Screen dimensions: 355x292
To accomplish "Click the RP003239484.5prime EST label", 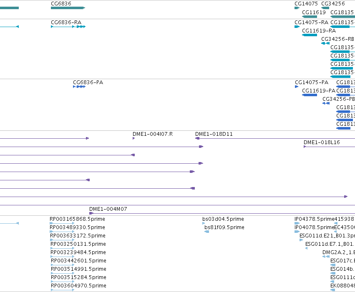I will [x=78, y=252].
